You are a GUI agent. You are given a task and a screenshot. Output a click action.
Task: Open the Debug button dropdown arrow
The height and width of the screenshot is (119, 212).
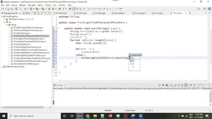pyautogui.click(x=28, y=9)
